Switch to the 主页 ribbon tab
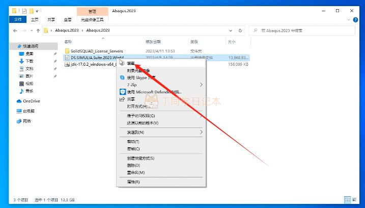 click(35, 19)
